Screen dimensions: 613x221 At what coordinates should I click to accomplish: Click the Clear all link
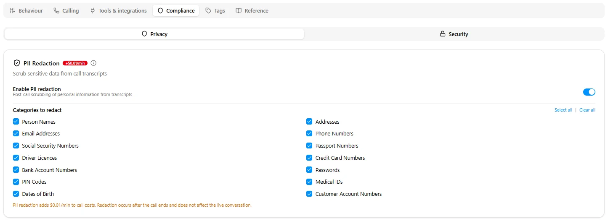pos(587,110)
